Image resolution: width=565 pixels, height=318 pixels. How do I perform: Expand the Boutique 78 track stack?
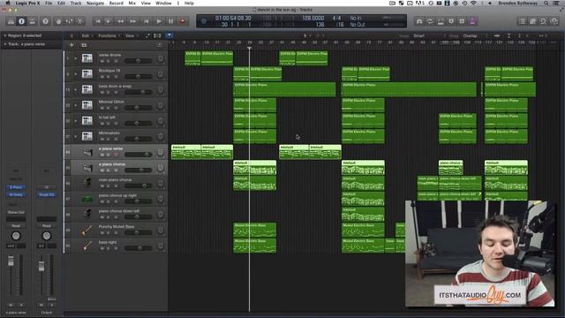click(x=76, y=74)
